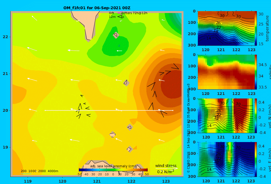Screen dimensions: 271x184
Task: Open the salinity depth section panel
Action: (226, 72)
